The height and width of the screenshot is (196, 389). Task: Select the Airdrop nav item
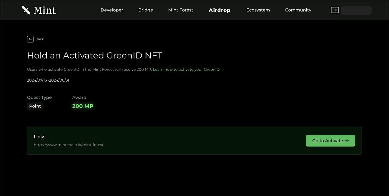tap(219, 10)
